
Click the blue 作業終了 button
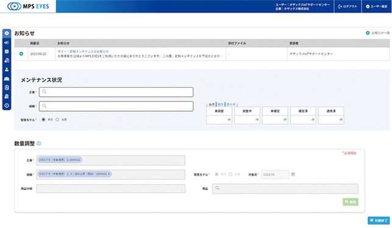[x=379, y=221]
